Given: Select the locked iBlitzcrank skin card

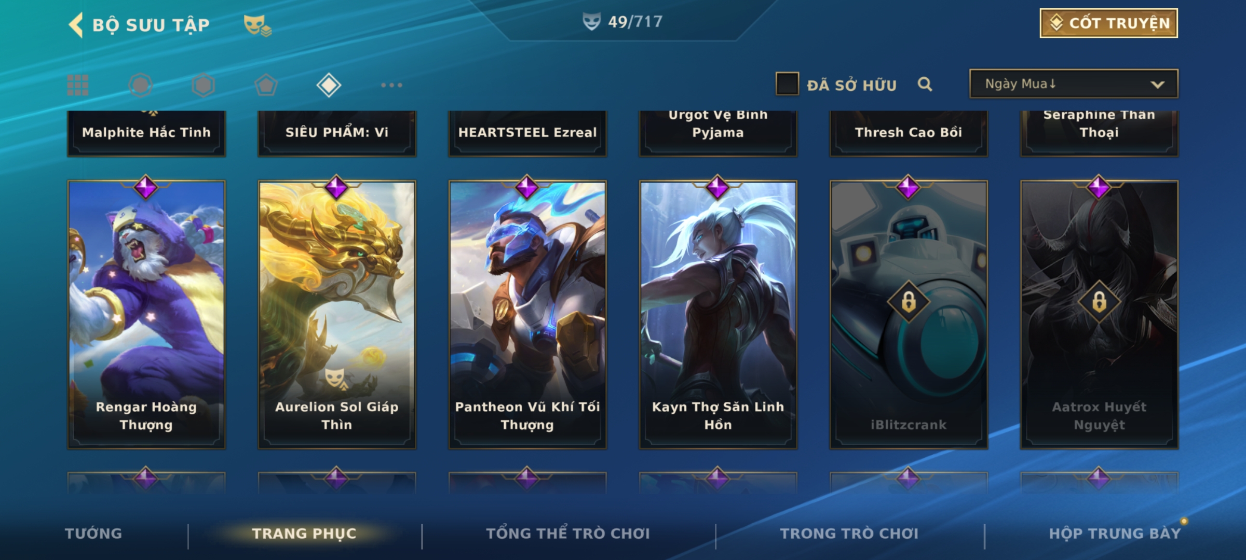Looking at the screenshot, I should (909, 314).
